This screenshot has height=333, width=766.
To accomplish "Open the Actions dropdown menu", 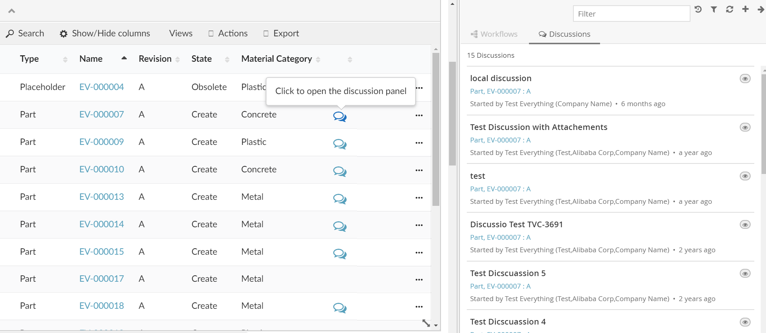I will click(x=228, y=34).
